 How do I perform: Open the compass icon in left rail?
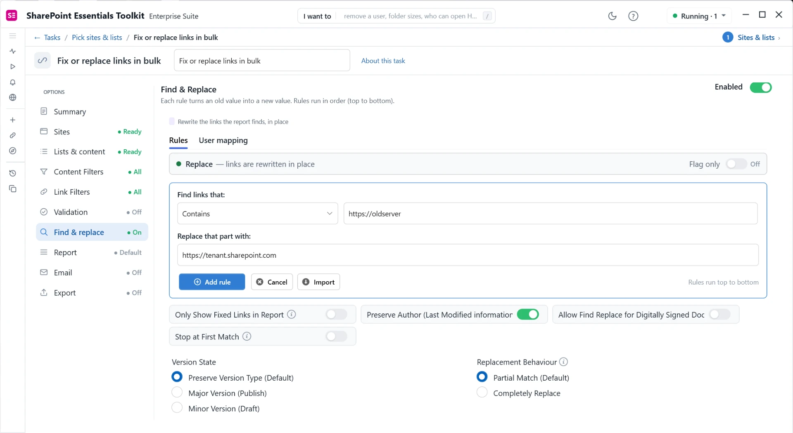pos(13,151)
